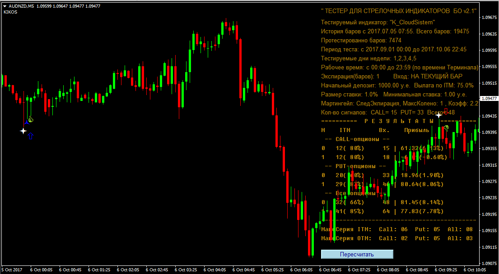Click the solid blue arrowhead buy marker
Viewport: 499px width, 274px height.
pos(26,122)
